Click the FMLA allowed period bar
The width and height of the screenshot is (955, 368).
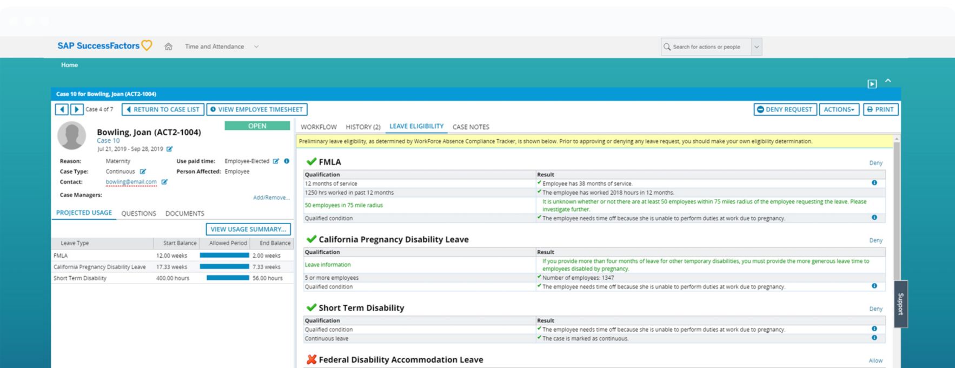tap(224, 255)
